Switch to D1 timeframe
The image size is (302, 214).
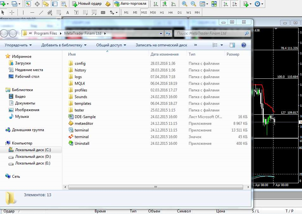tap(179, 13)
